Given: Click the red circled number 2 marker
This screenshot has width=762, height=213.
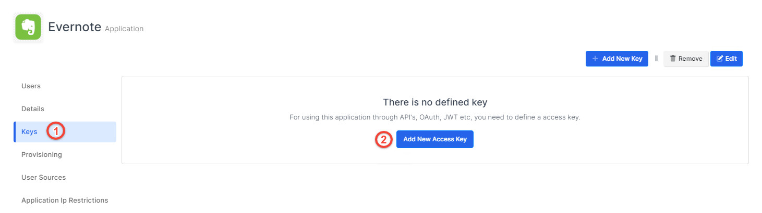Looking at the screenshot, I should tap(384, 139).
